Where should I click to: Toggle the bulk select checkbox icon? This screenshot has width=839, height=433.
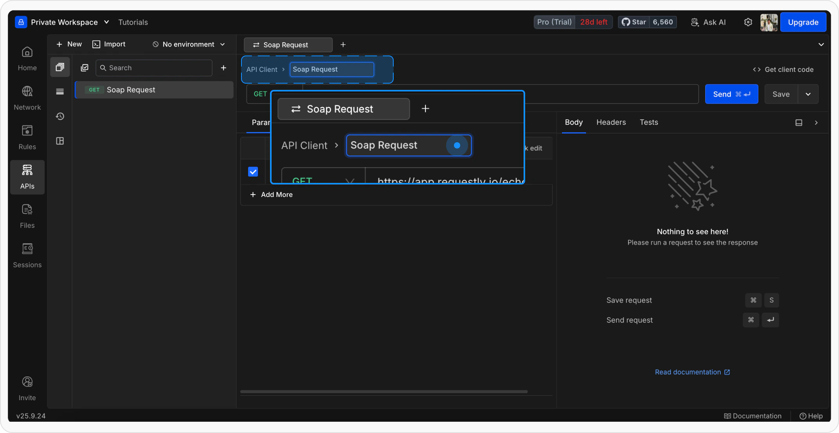pyautogui.click(x=85, y=68)
